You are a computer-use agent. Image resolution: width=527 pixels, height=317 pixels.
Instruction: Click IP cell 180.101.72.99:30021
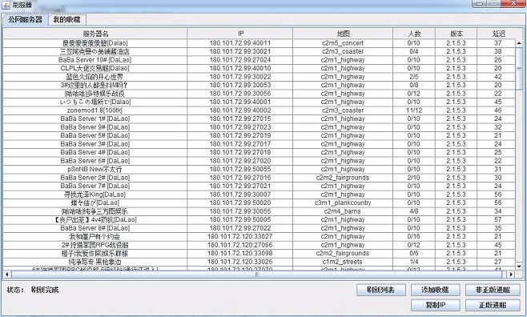[240, 51]
